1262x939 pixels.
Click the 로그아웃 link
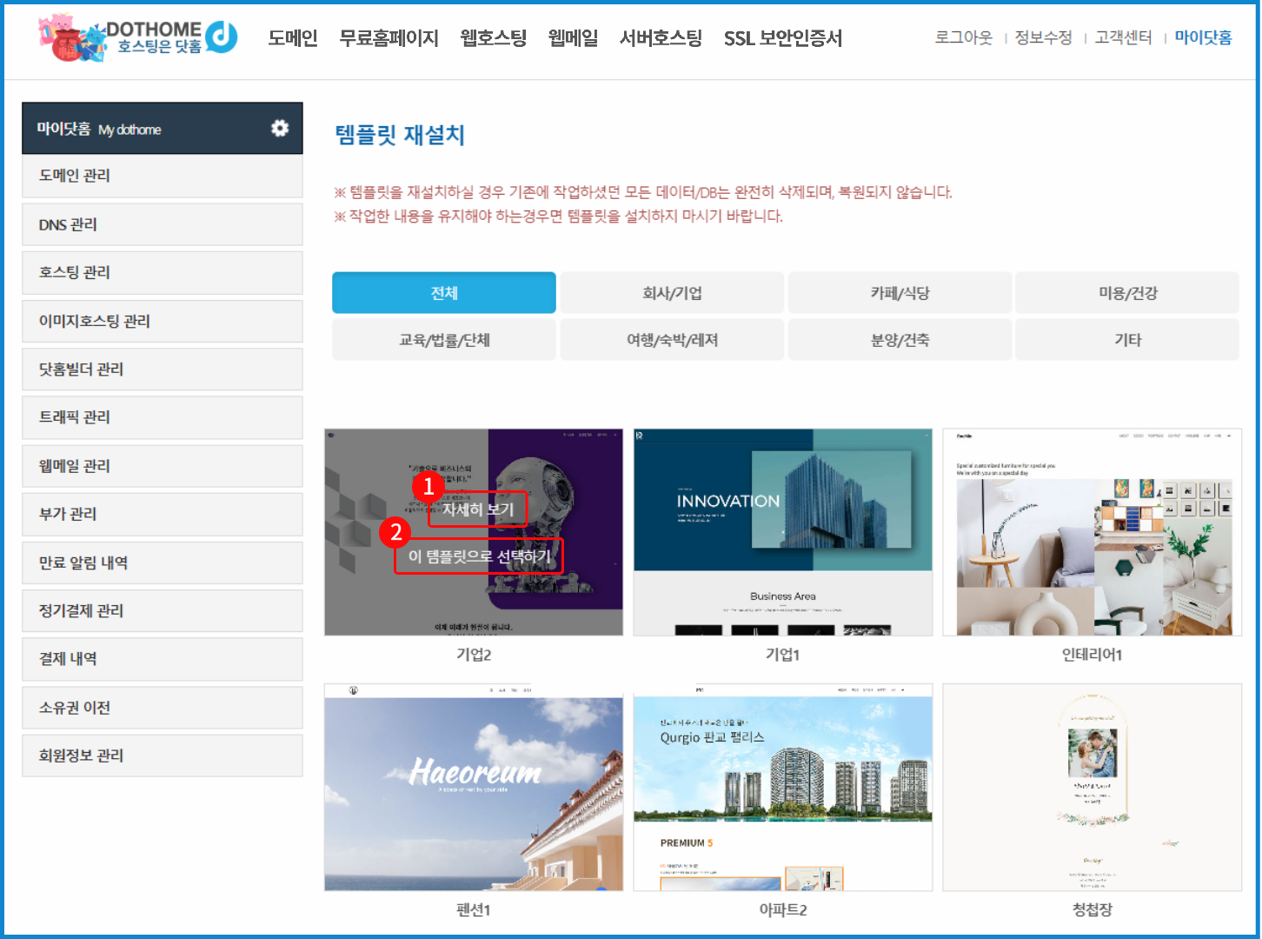963,37
